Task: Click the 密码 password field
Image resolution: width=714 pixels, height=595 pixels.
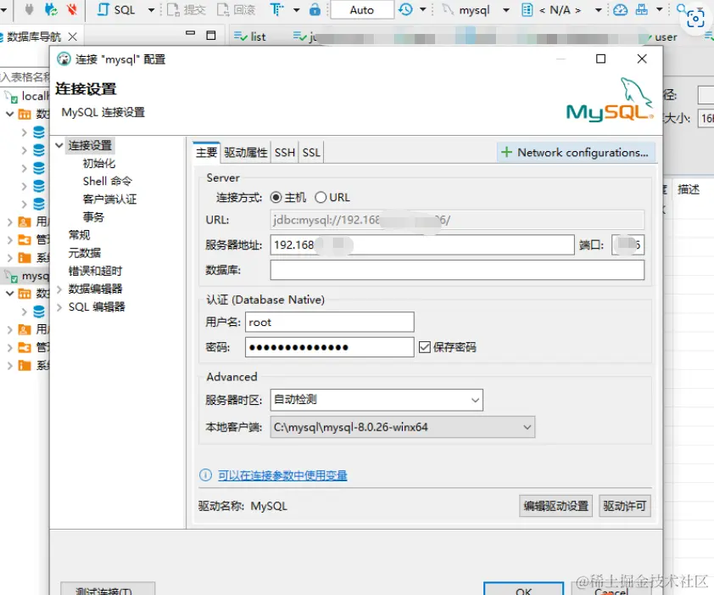Action: [x=330, y=347]
